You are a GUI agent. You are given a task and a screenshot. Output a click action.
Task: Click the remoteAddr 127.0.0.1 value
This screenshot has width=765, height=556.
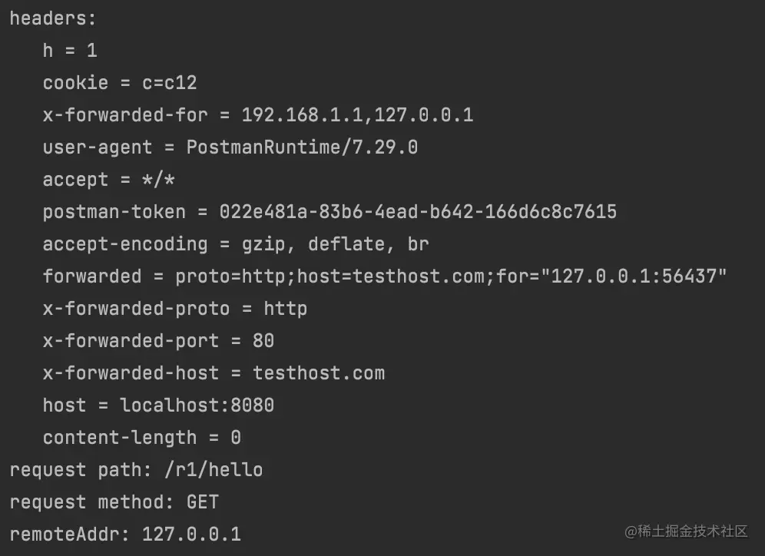point(191,534)
